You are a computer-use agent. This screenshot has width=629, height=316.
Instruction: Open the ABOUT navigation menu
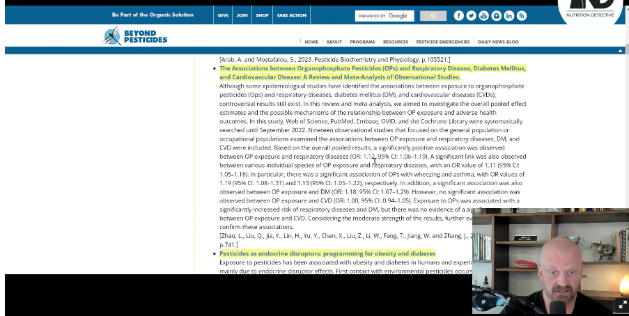click(334, 42)
